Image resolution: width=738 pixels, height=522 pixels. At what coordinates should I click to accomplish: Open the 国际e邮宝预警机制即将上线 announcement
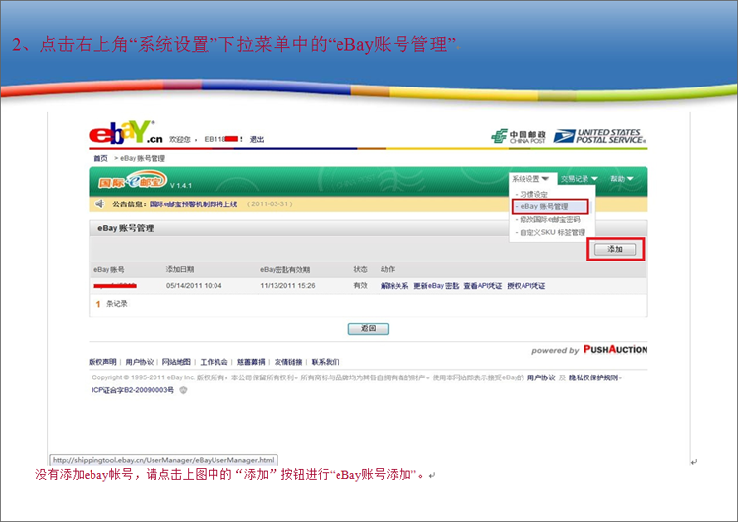tap(194, 204)
